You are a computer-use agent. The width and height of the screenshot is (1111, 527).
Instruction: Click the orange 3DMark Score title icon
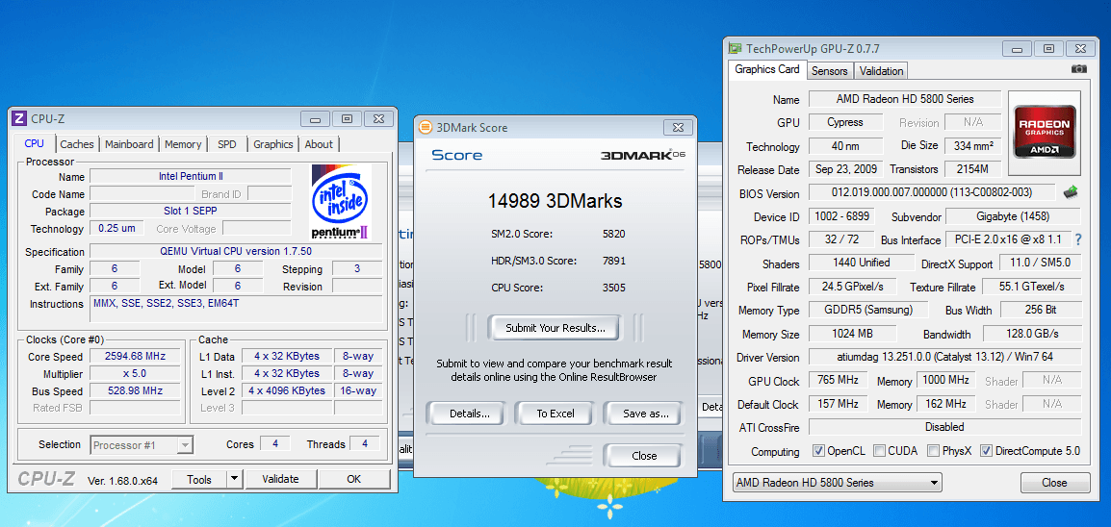coord(426,127)
